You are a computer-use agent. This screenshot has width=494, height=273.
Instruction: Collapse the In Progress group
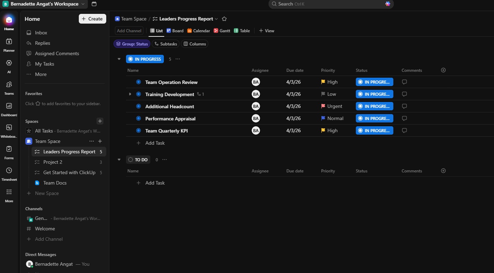[x=119, y=59]
